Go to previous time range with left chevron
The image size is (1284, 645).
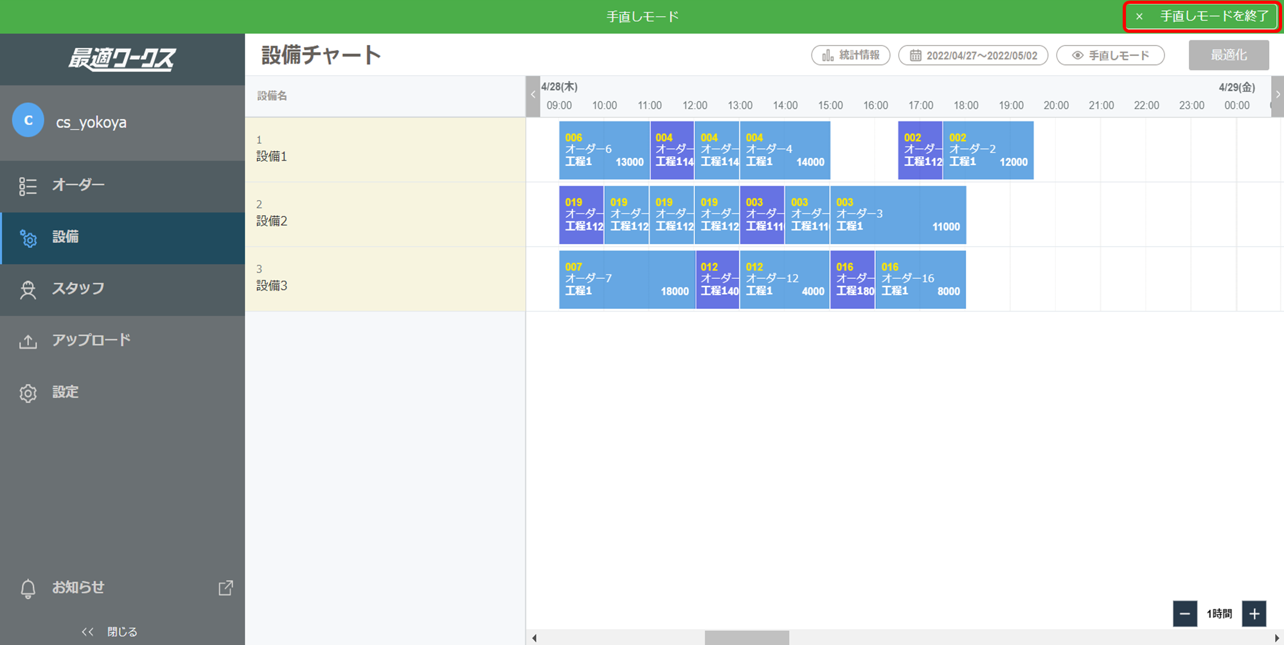pos(533,95)
